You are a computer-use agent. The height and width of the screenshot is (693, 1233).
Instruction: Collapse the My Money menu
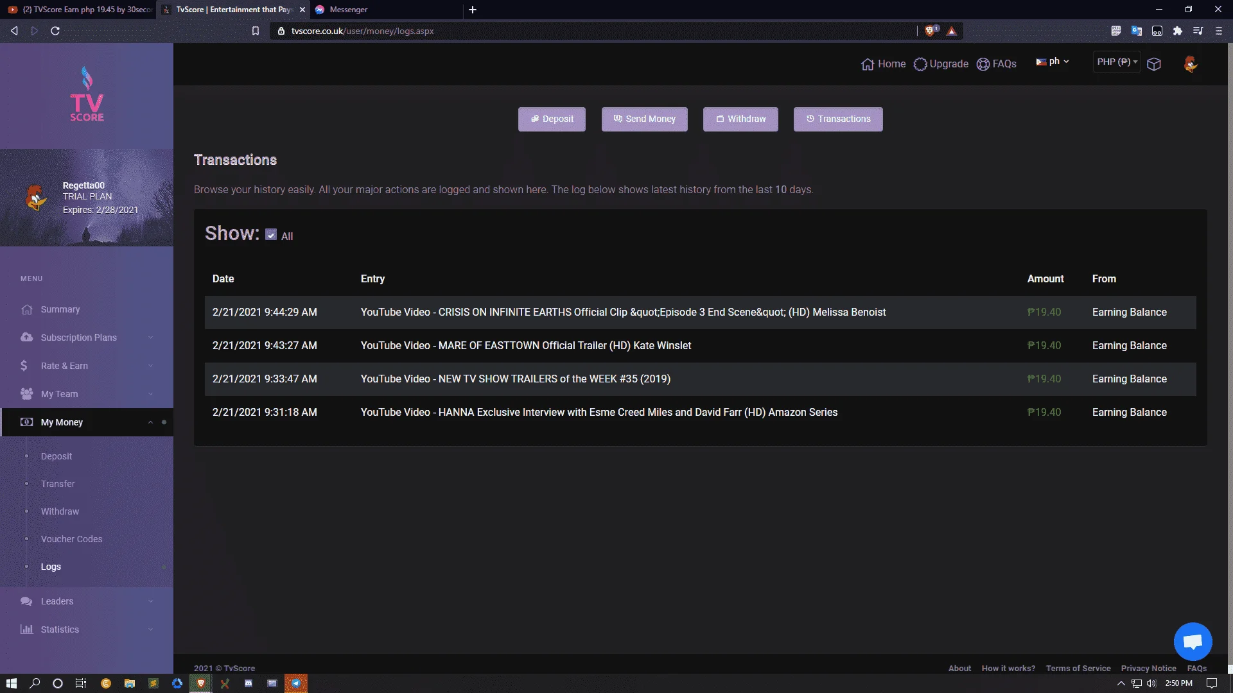tap(87, 422)
